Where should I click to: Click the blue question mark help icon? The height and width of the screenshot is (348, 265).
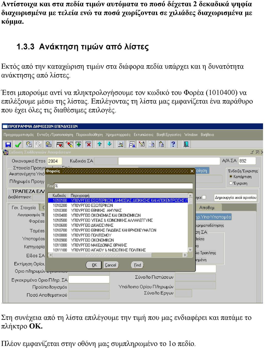[173, 144]
